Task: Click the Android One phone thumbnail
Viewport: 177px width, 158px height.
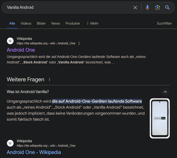Action: (159, 118)
